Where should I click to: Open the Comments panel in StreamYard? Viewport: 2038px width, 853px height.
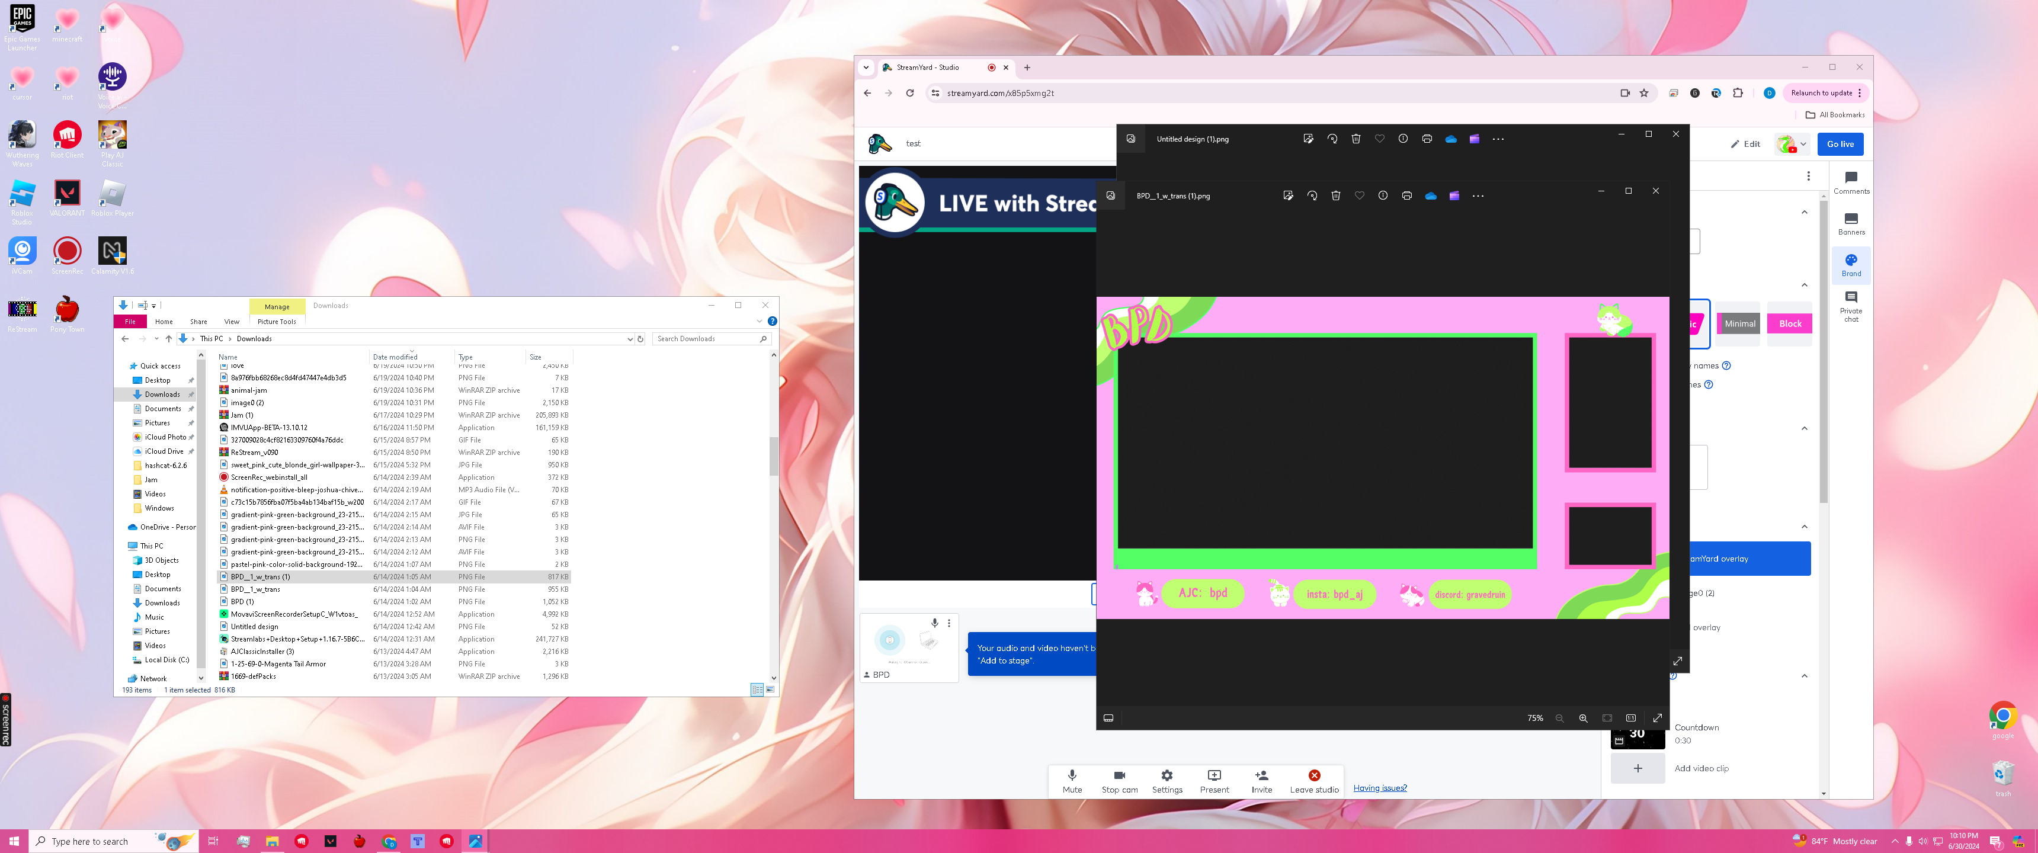1851,182
